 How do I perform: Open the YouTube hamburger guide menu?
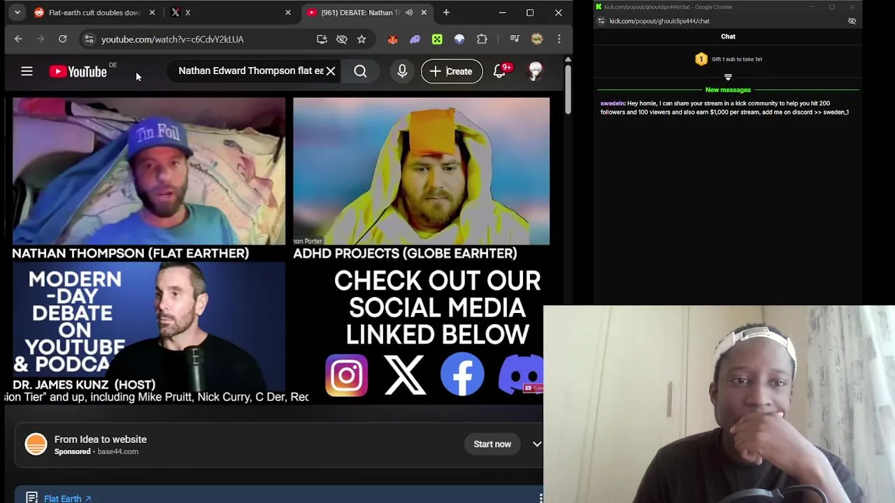pyautogui.click(x=27, y=71)
